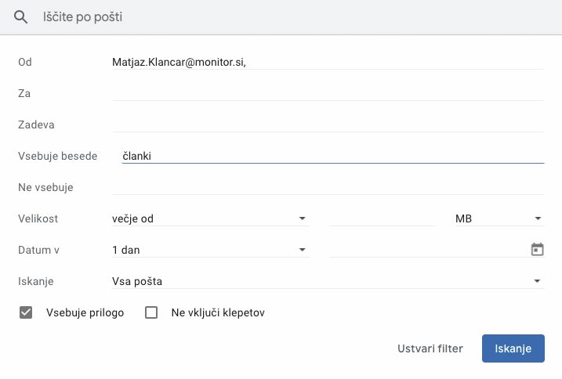Click the blue Iskanje search button
The height and width of the screenshot is (379, 562).
(x=513, y=348)
